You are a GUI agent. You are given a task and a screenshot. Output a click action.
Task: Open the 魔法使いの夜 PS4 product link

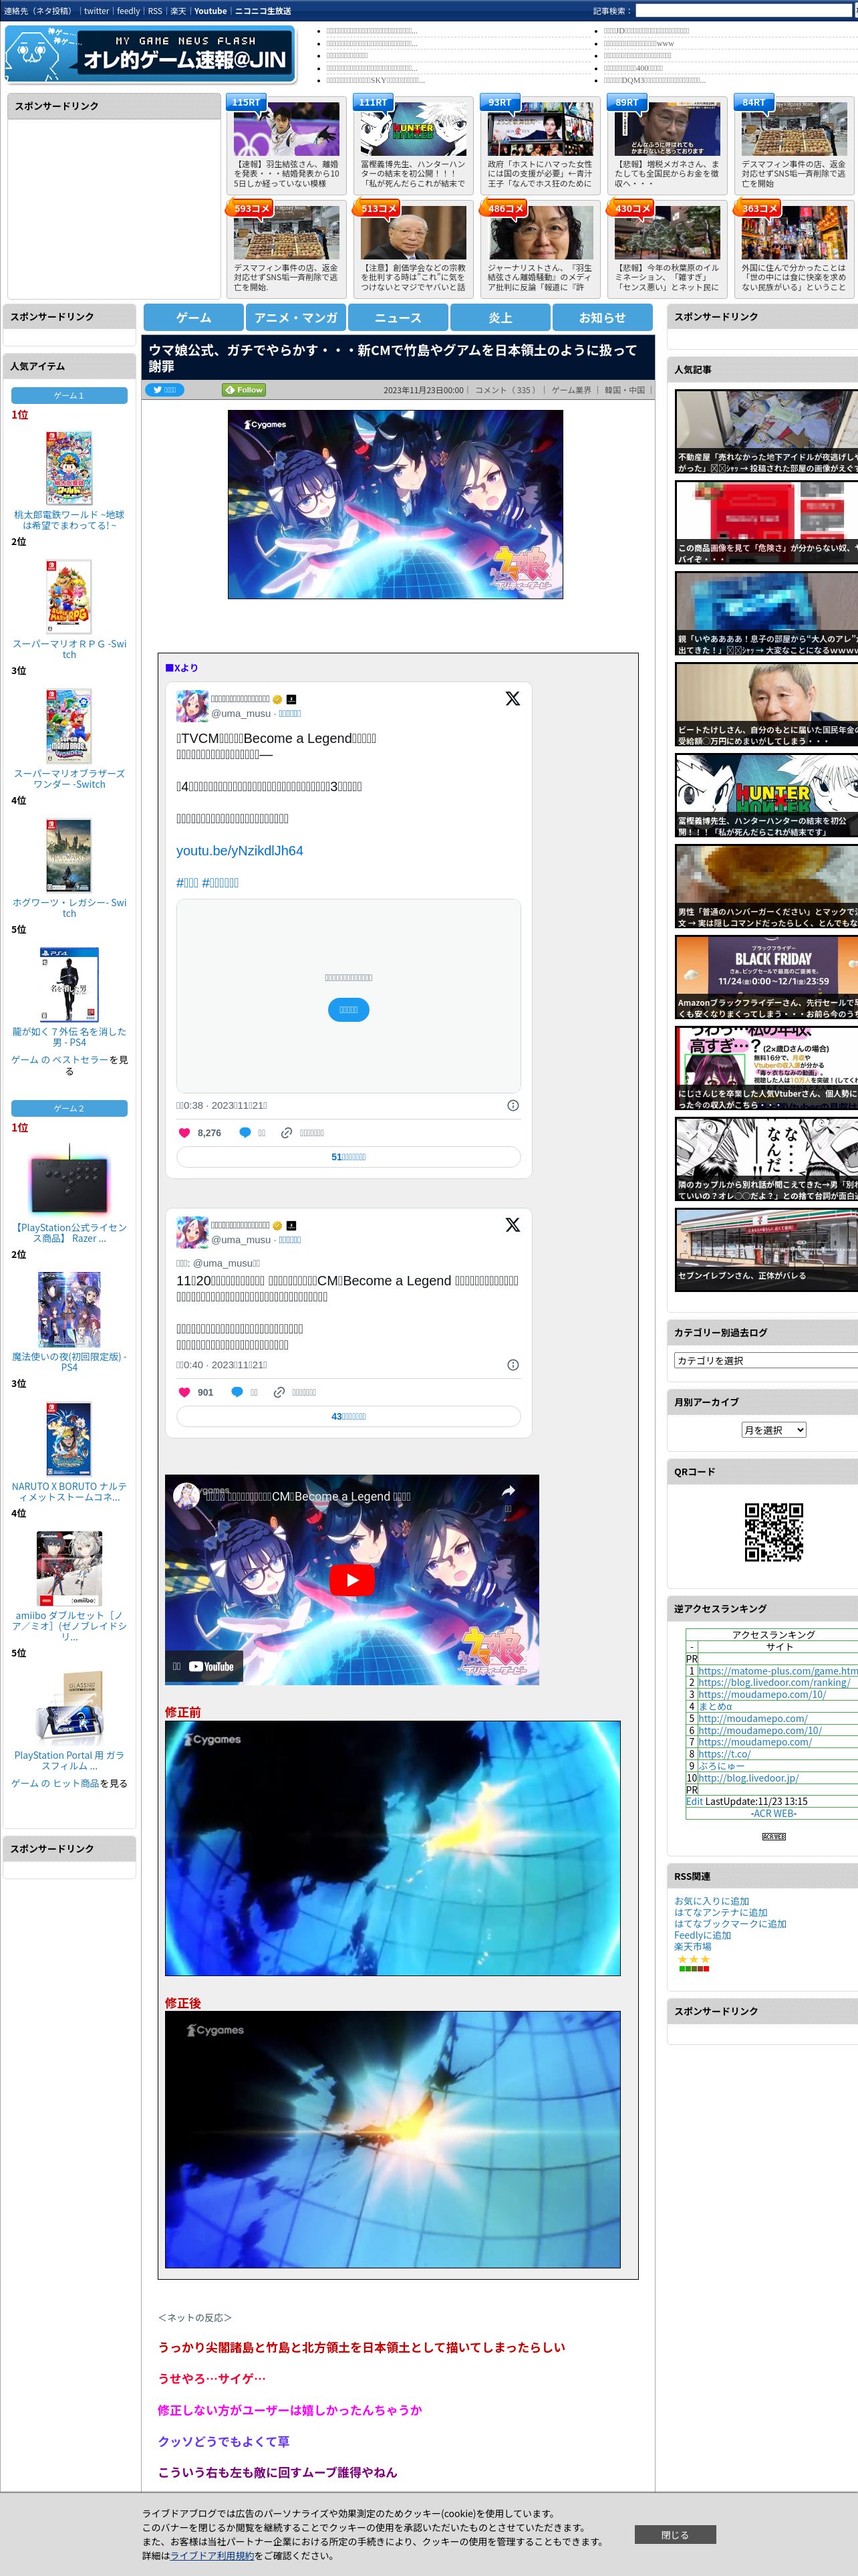tap(69, 1362)
